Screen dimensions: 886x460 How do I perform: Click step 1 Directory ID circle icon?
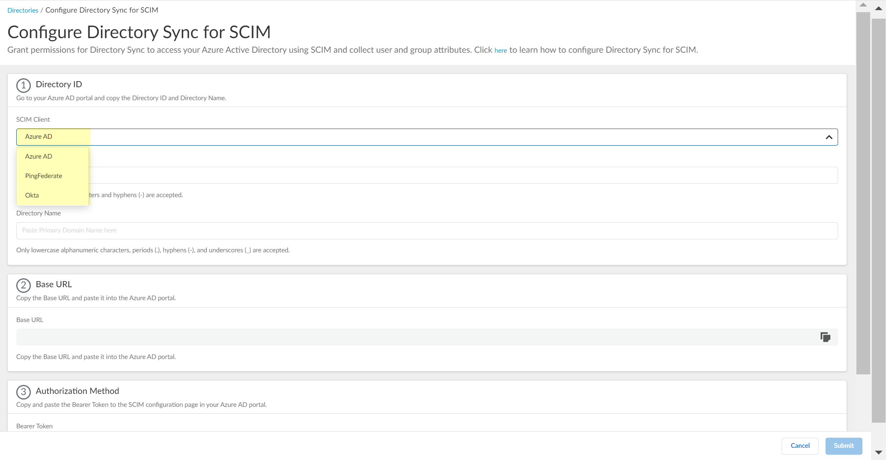[x=24, y=85]
